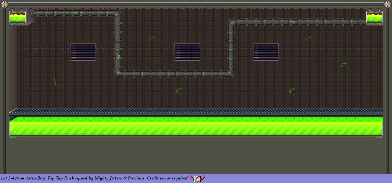Select the green slime tank in the top-right corner
The width and height of the screenshot is (392, 183).
[375, 17]
